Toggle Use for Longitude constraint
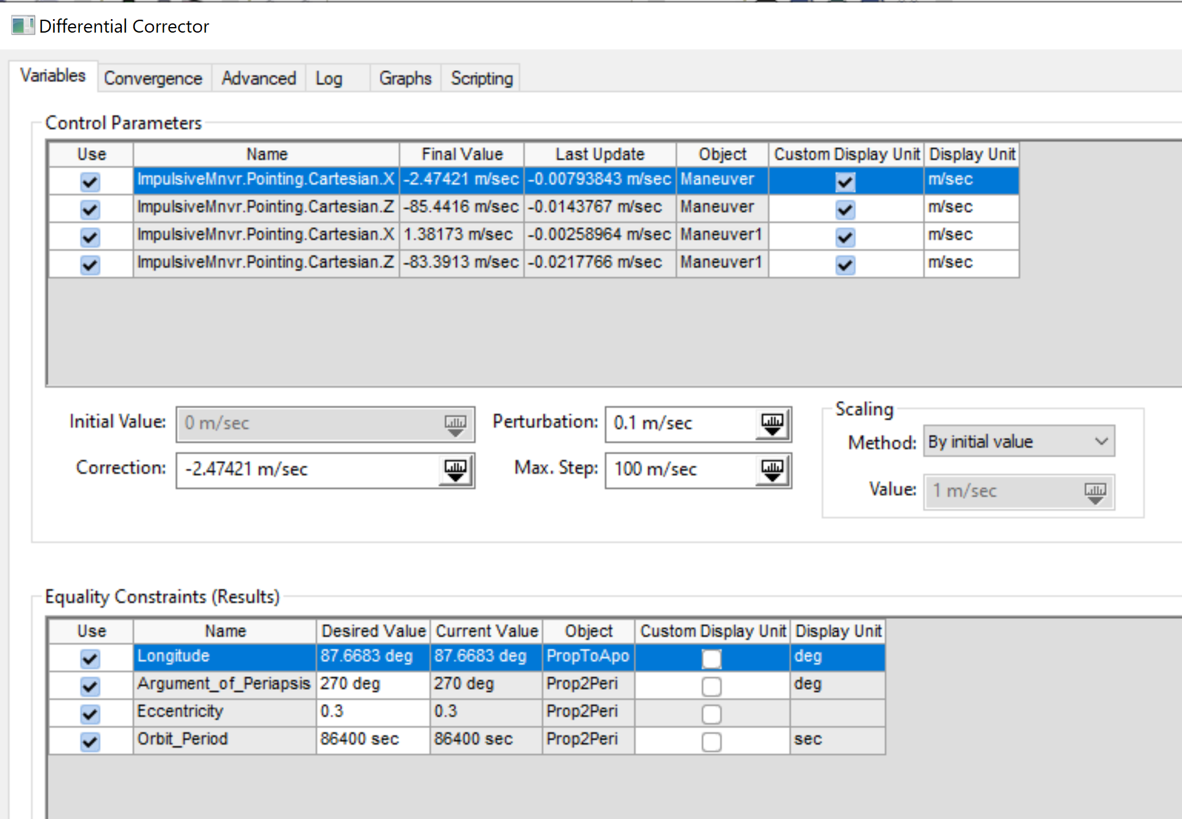Viewport: 1182px width, 819px height. coord(90,658)
